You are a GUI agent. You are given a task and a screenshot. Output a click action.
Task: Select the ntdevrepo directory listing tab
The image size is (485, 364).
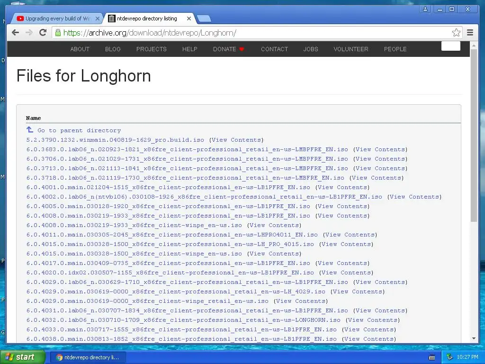147,18
